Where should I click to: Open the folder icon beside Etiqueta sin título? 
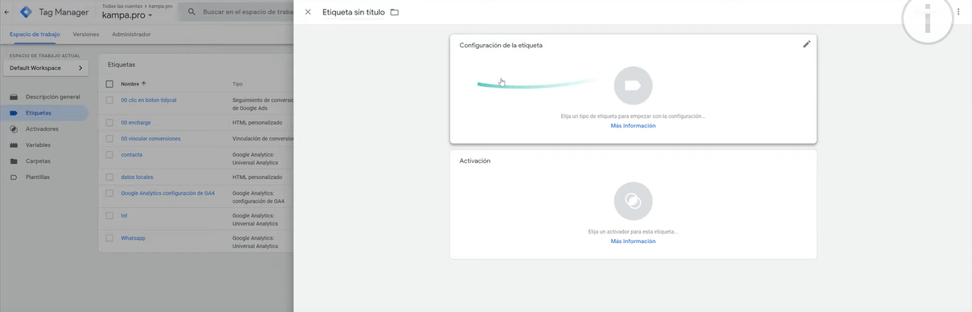[x=394, y=12]
